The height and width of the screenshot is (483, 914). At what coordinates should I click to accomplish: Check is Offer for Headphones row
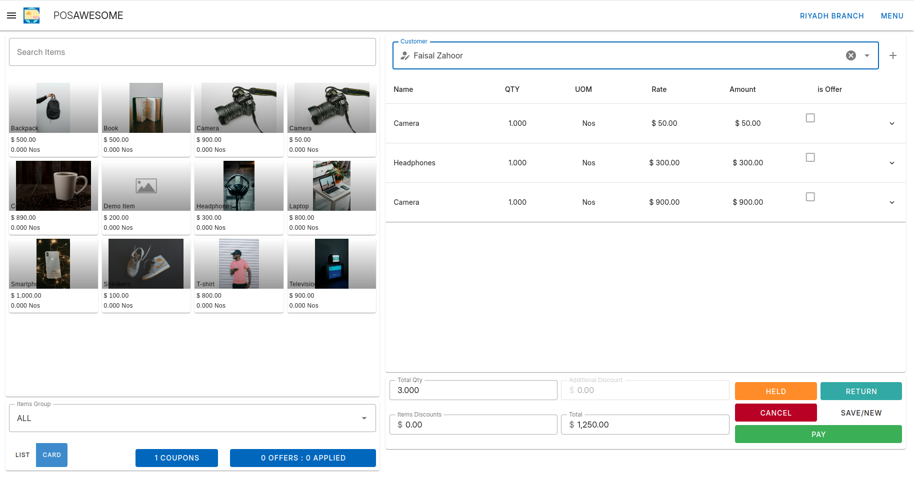point(810,157)
